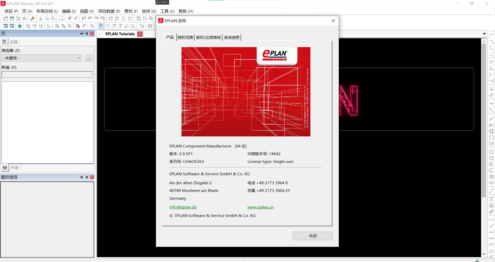Open the 图形预览 panel dropdown arrow

(x=81, y=177)
